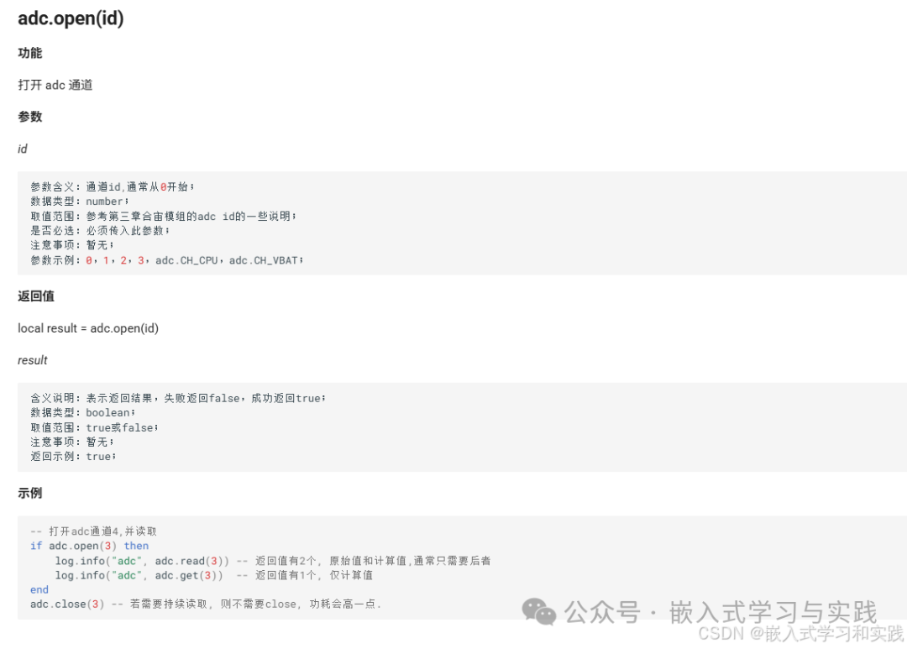Click the italic result label

coord(31,360)
